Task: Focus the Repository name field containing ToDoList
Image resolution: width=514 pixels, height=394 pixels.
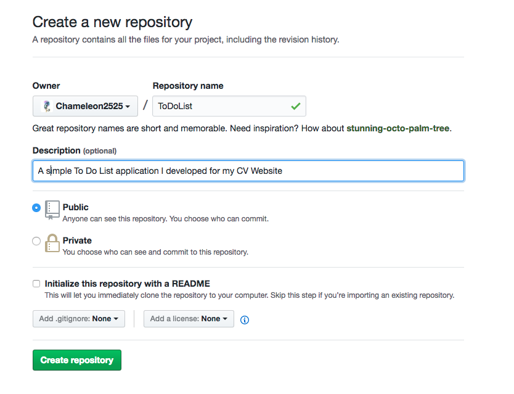Action: click(x=222, y=106)
